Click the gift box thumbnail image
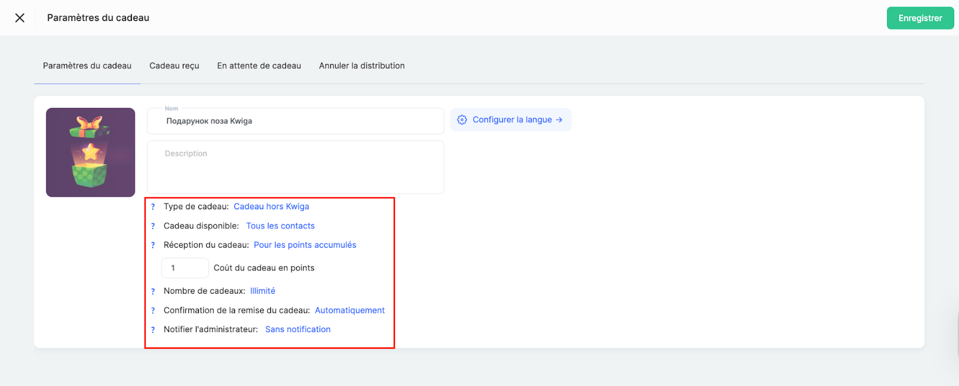 91,152
